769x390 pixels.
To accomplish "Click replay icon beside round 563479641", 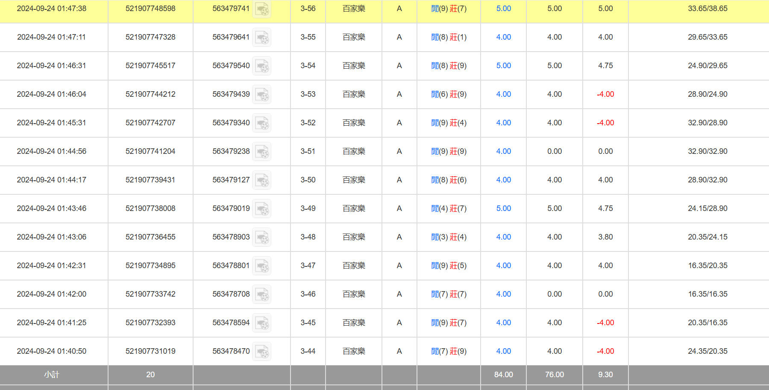I will point(261,38).
